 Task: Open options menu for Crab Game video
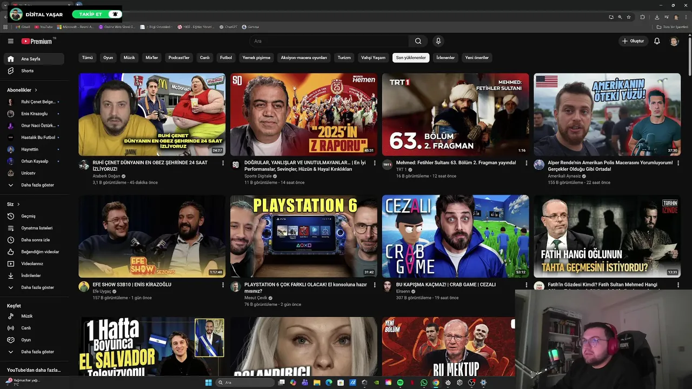pos(526,285)
